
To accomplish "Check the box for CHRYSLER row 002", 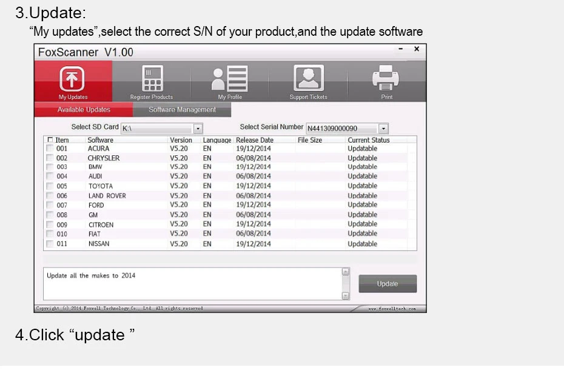I will 50,158.
